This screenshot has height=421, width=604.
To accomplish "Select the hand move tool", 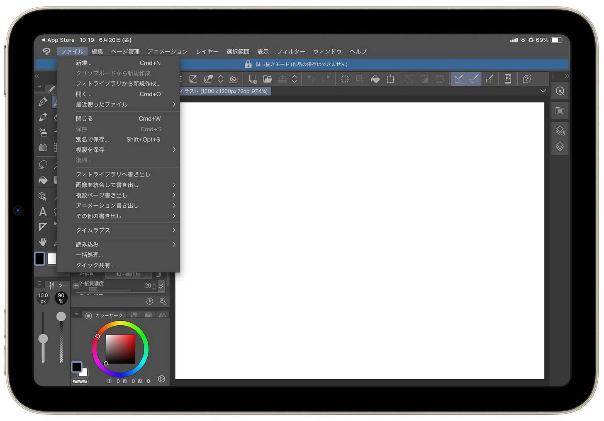I will 43,242.
